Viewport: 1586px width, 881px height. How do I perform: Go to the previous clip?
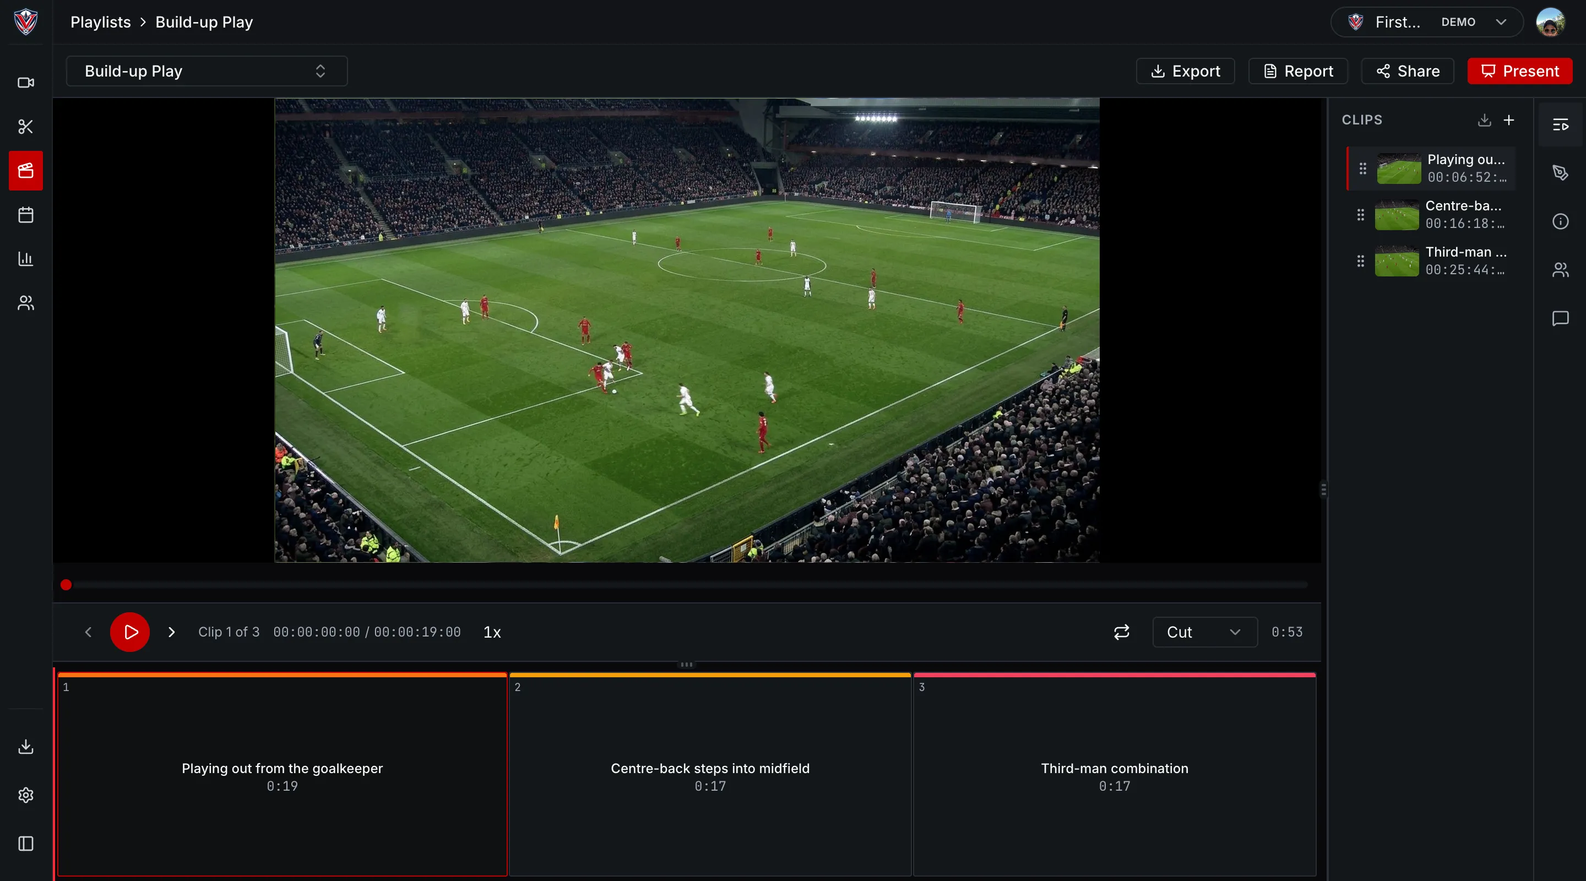pos(88,632)
